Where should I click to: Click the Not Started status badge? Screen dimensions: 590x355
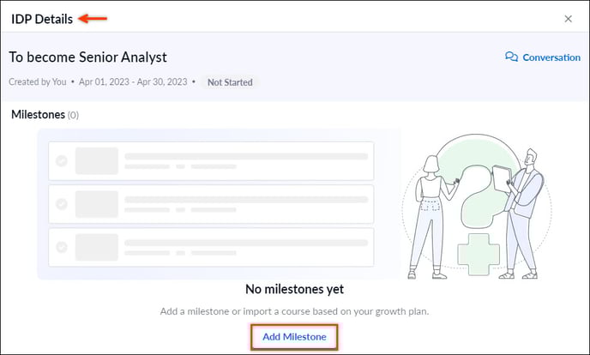click(230, 82)
